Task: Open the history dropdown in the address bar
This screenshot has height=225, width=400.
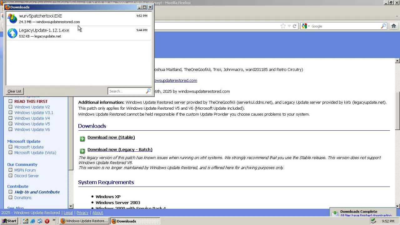Action: (289, 26)
